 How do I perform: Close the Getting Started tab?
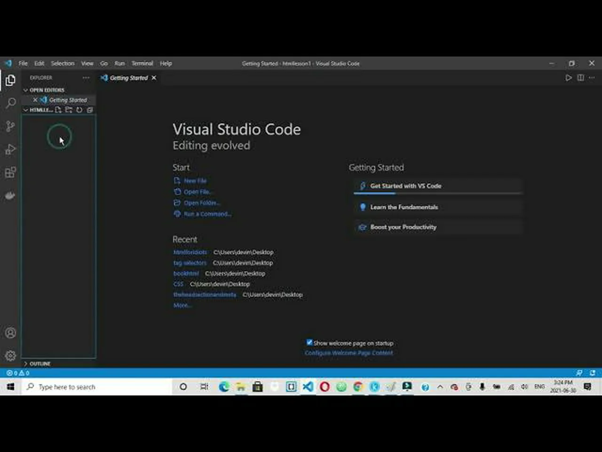coord(154,78)
